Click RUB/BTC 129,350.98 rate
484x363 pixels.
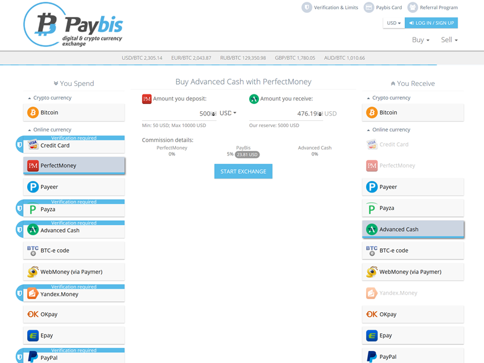pyautogui.click(x=243, y=58)
